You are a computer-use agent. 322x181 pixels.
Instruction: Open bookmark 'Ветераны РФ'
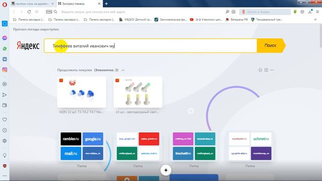pos(236,20)
